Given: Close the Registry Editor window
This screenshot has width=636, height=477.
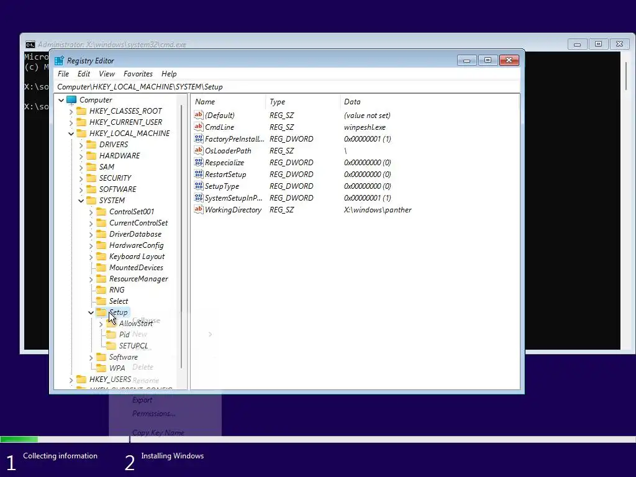Looking at the screenshot, I should 509,60.
